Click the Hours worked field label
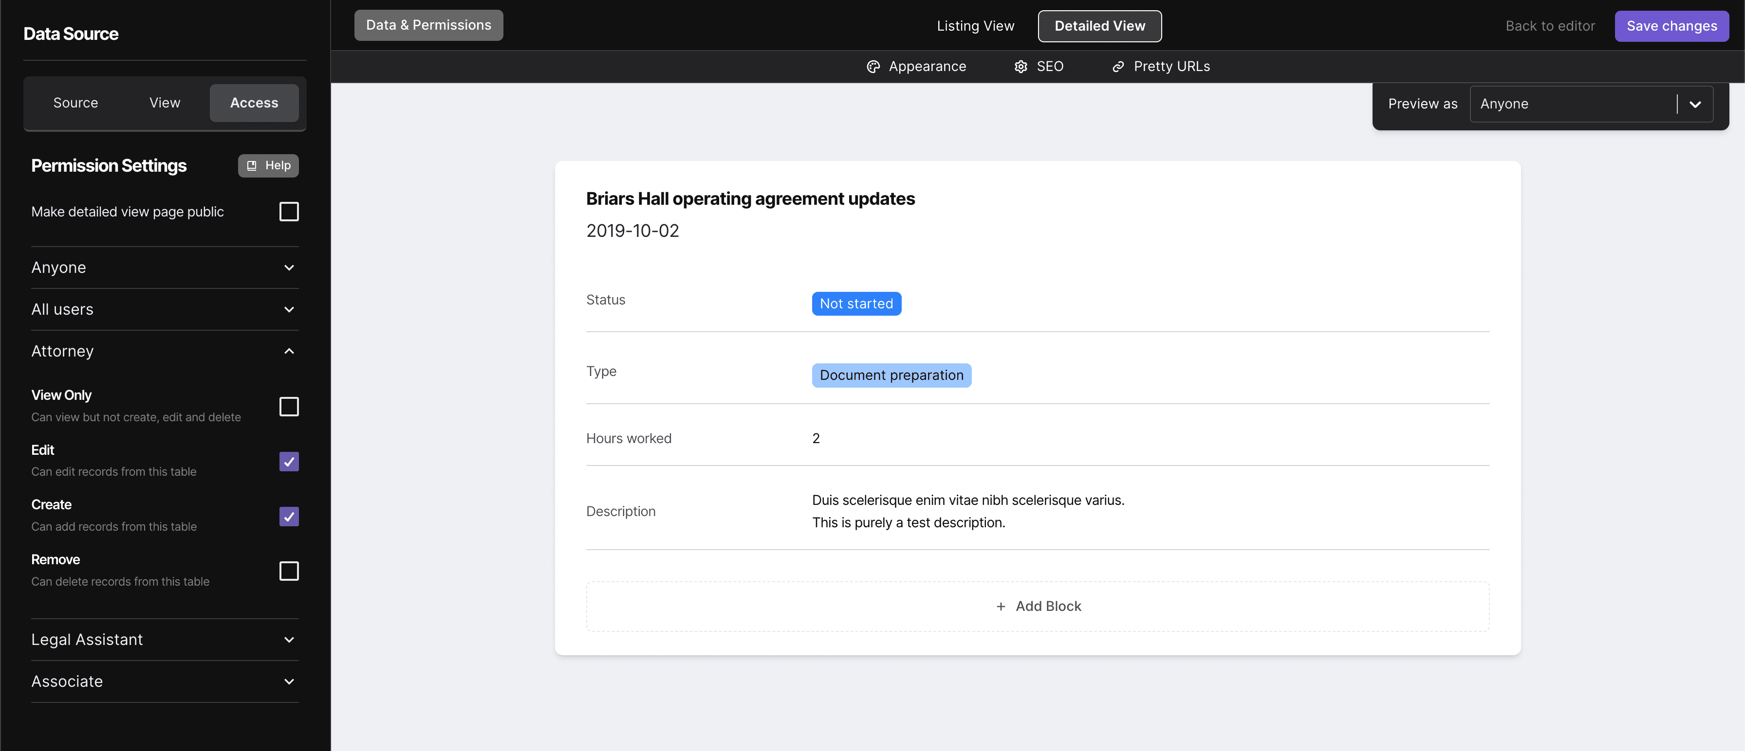The height and width of the screenshot is (751, 1745). 629,438
